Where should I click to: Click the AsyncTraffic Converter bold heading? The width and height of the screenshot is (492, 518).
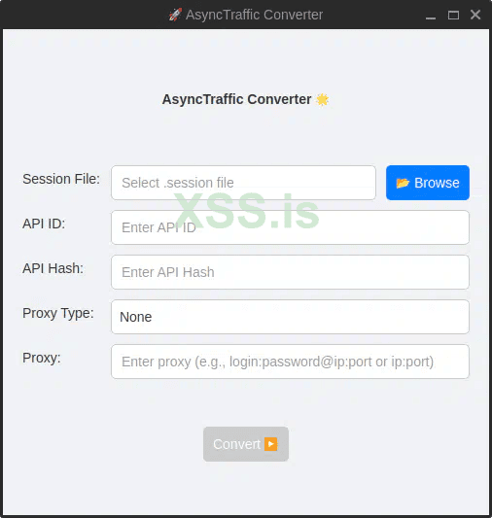coord(236,99)
